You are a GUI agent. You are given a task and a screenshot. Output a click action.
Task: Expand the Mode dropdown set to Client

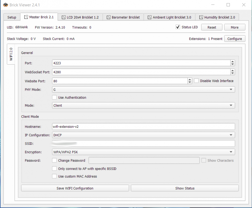coord(143,105)
